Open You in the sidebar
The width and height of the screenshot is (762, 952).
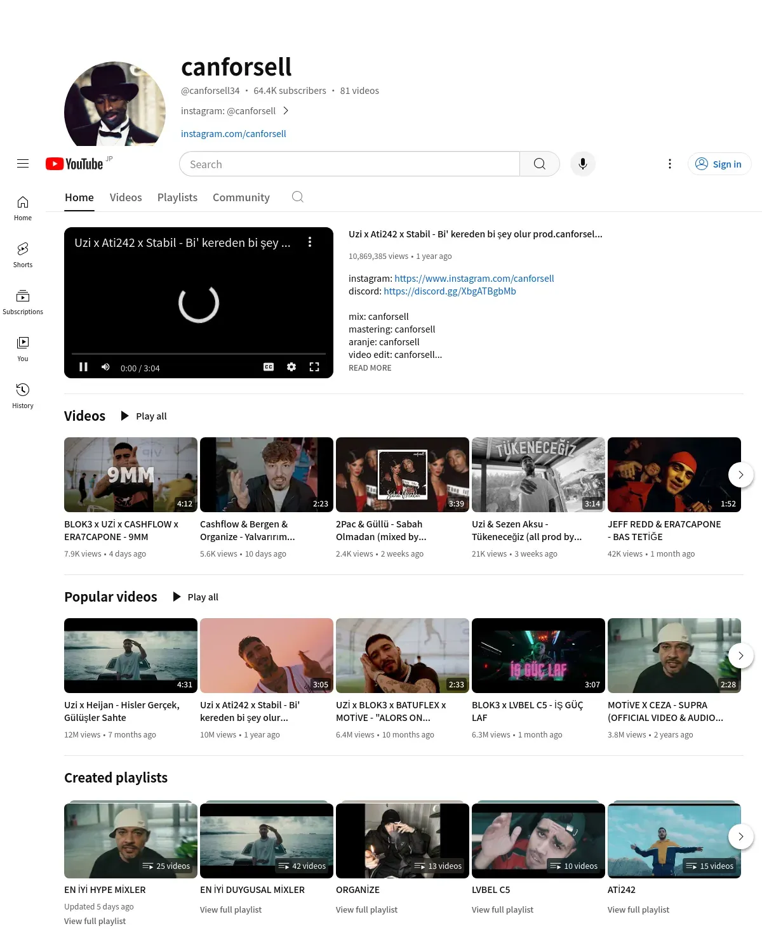pyautogui.click(x=23, y=349)
